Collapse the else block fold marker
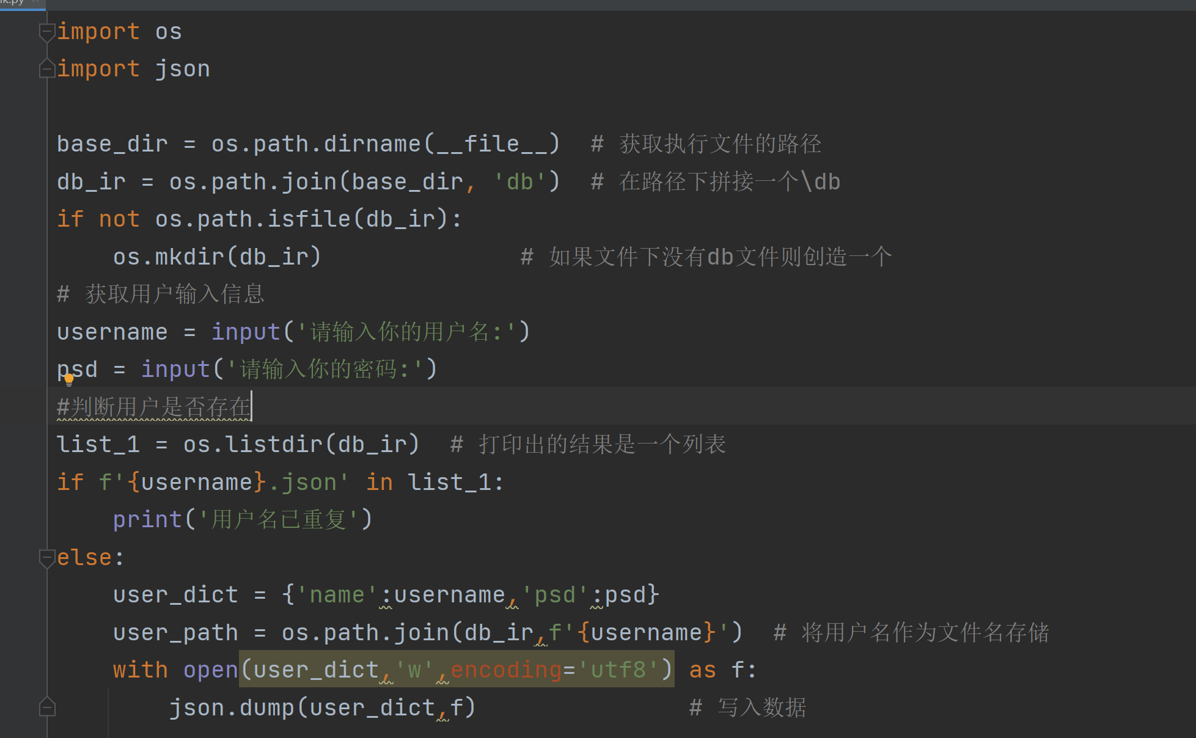Screen dimensions: 1196x738 click(46, 558)
